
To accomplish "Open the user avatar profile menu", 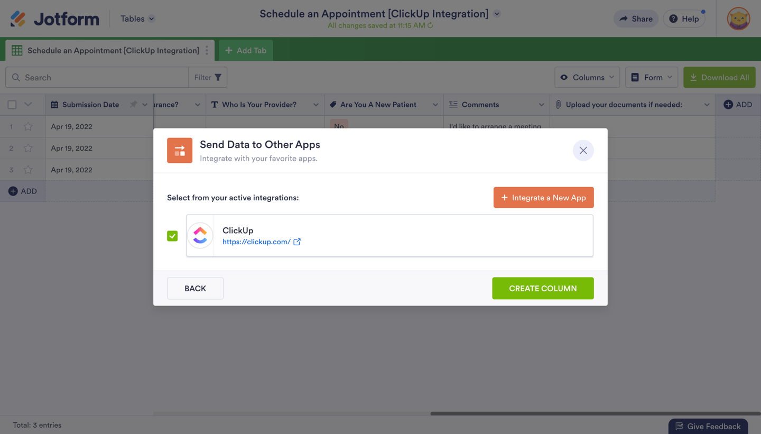I will 738,19.
